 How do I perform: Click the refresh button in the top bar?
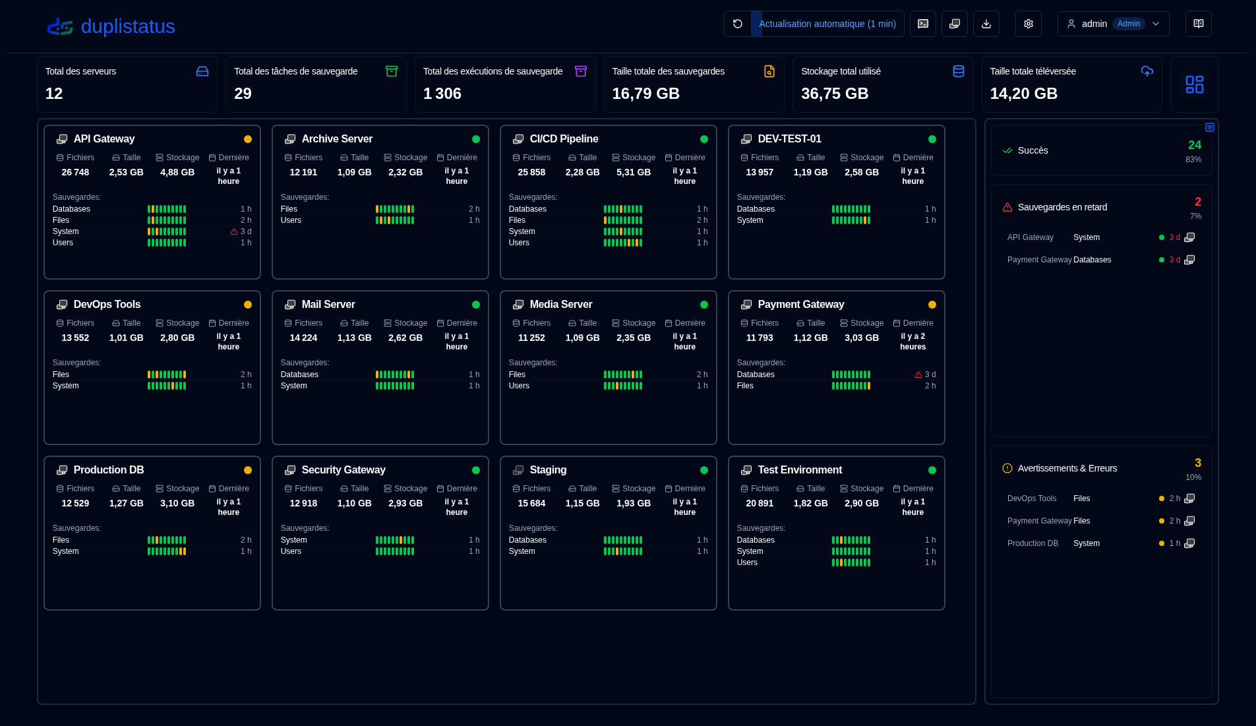738,23
